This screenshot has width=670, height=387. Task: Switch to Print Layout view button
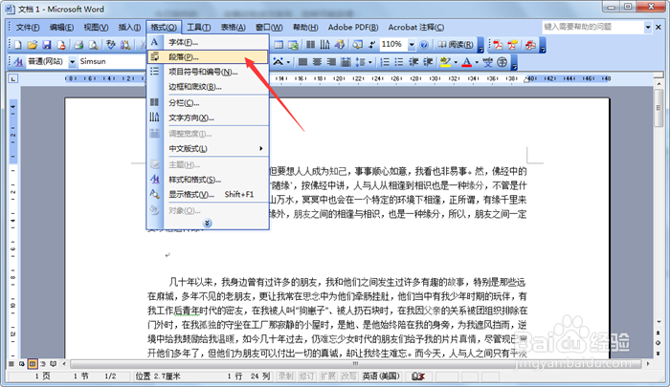[x=33, y=364]
